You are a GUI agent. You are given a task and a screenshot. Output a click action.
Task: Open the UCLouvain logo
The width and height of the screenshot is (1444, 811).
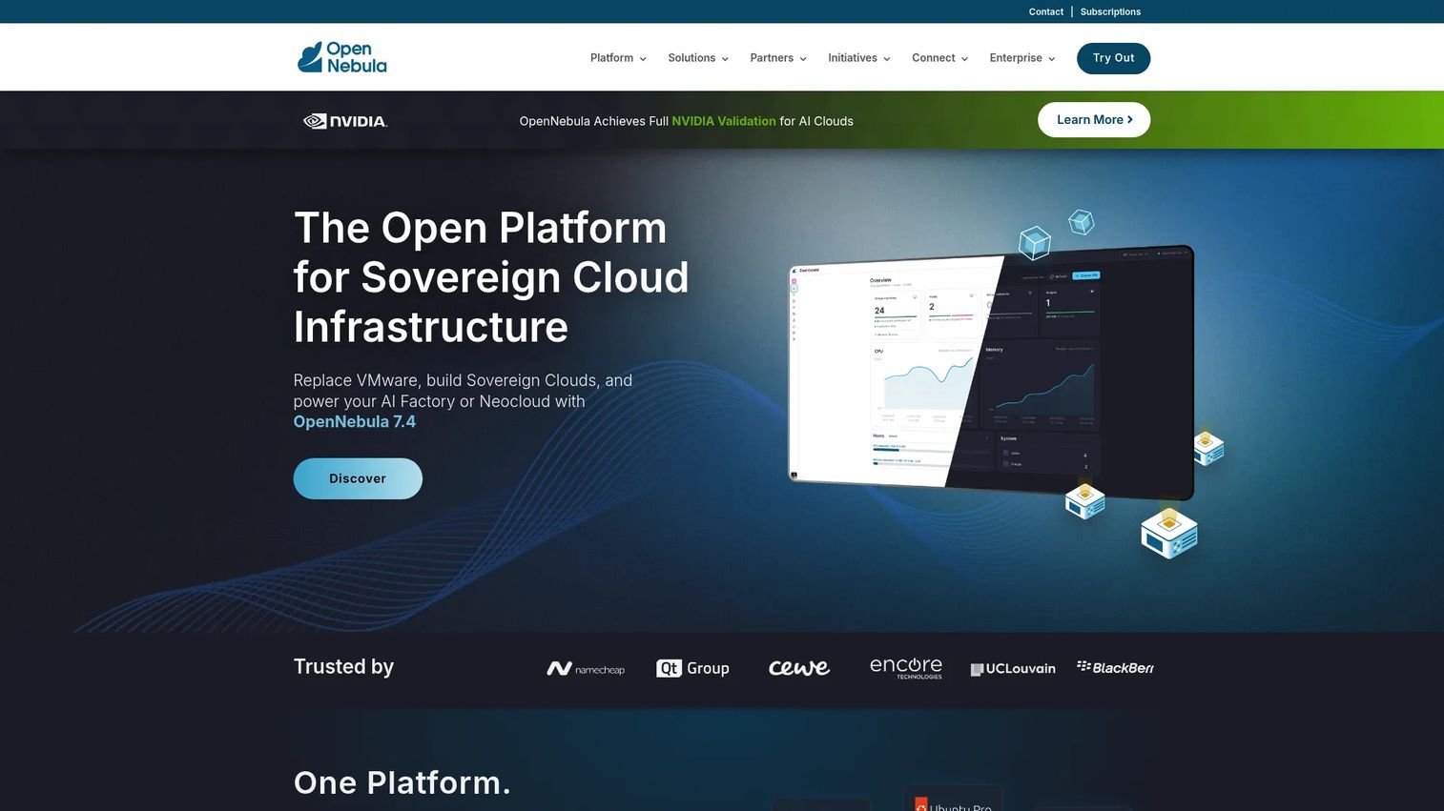coord(1013,669)
